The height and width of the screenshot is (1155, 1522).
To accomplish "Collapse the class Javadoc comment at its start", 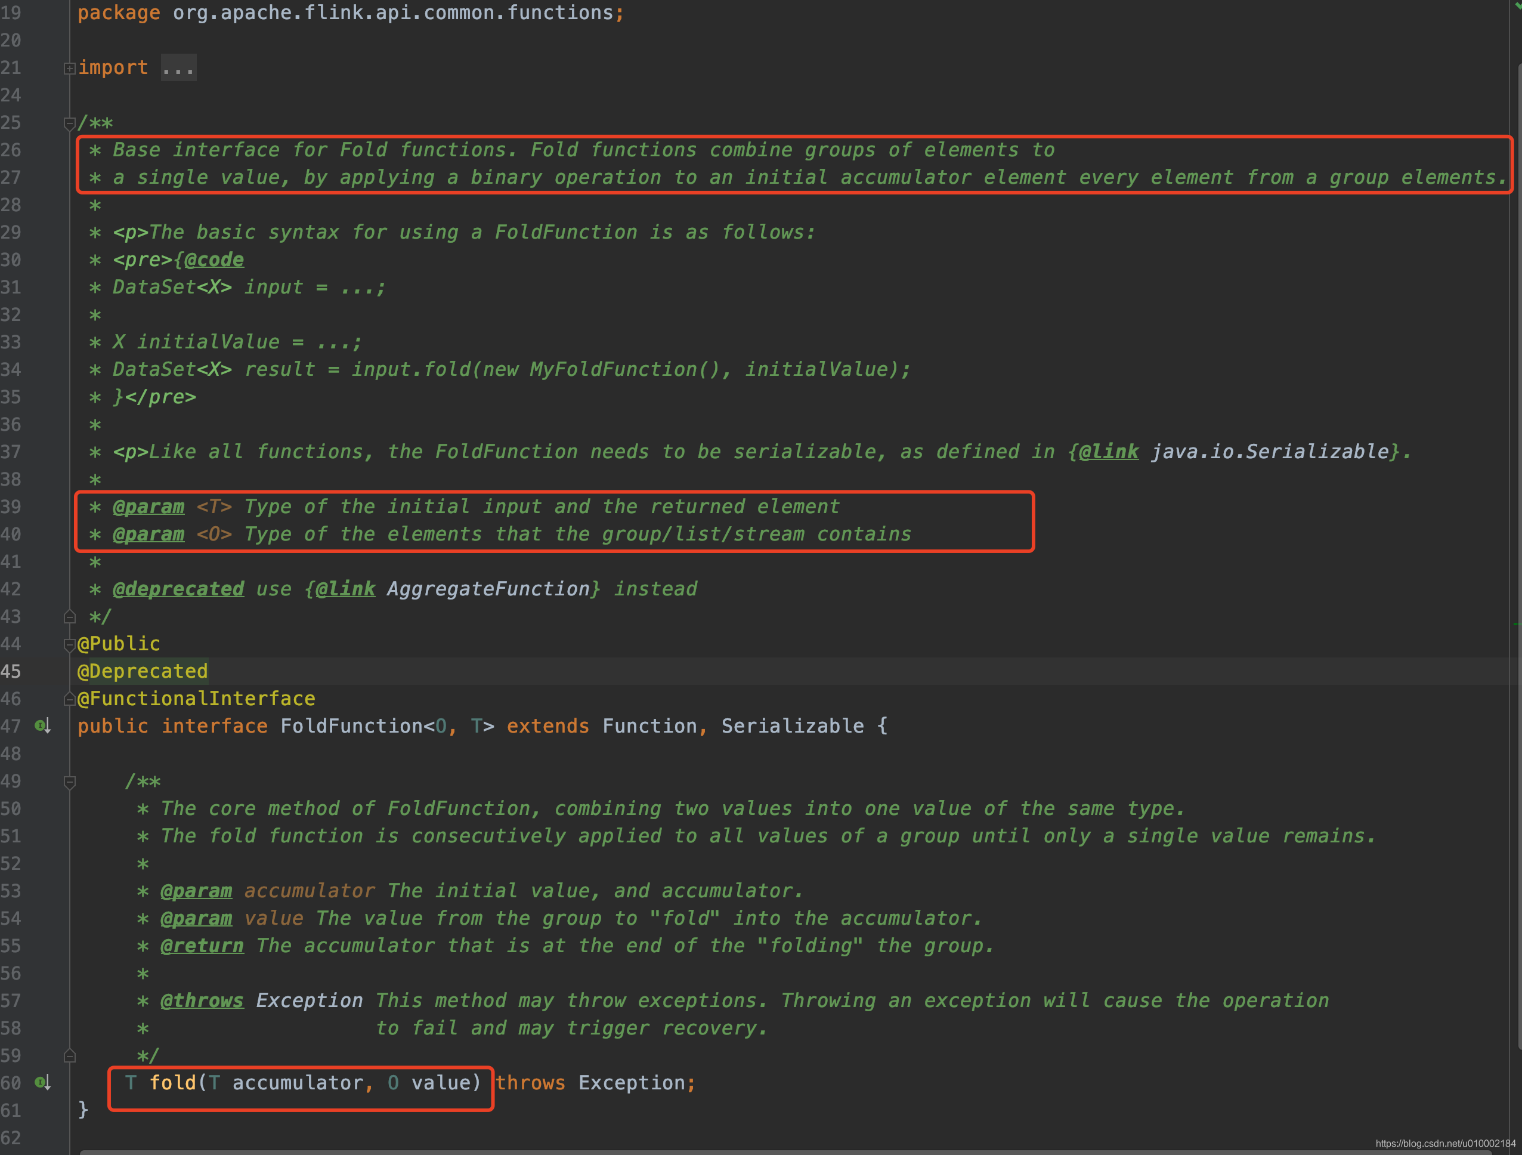I will coord(69,123).
